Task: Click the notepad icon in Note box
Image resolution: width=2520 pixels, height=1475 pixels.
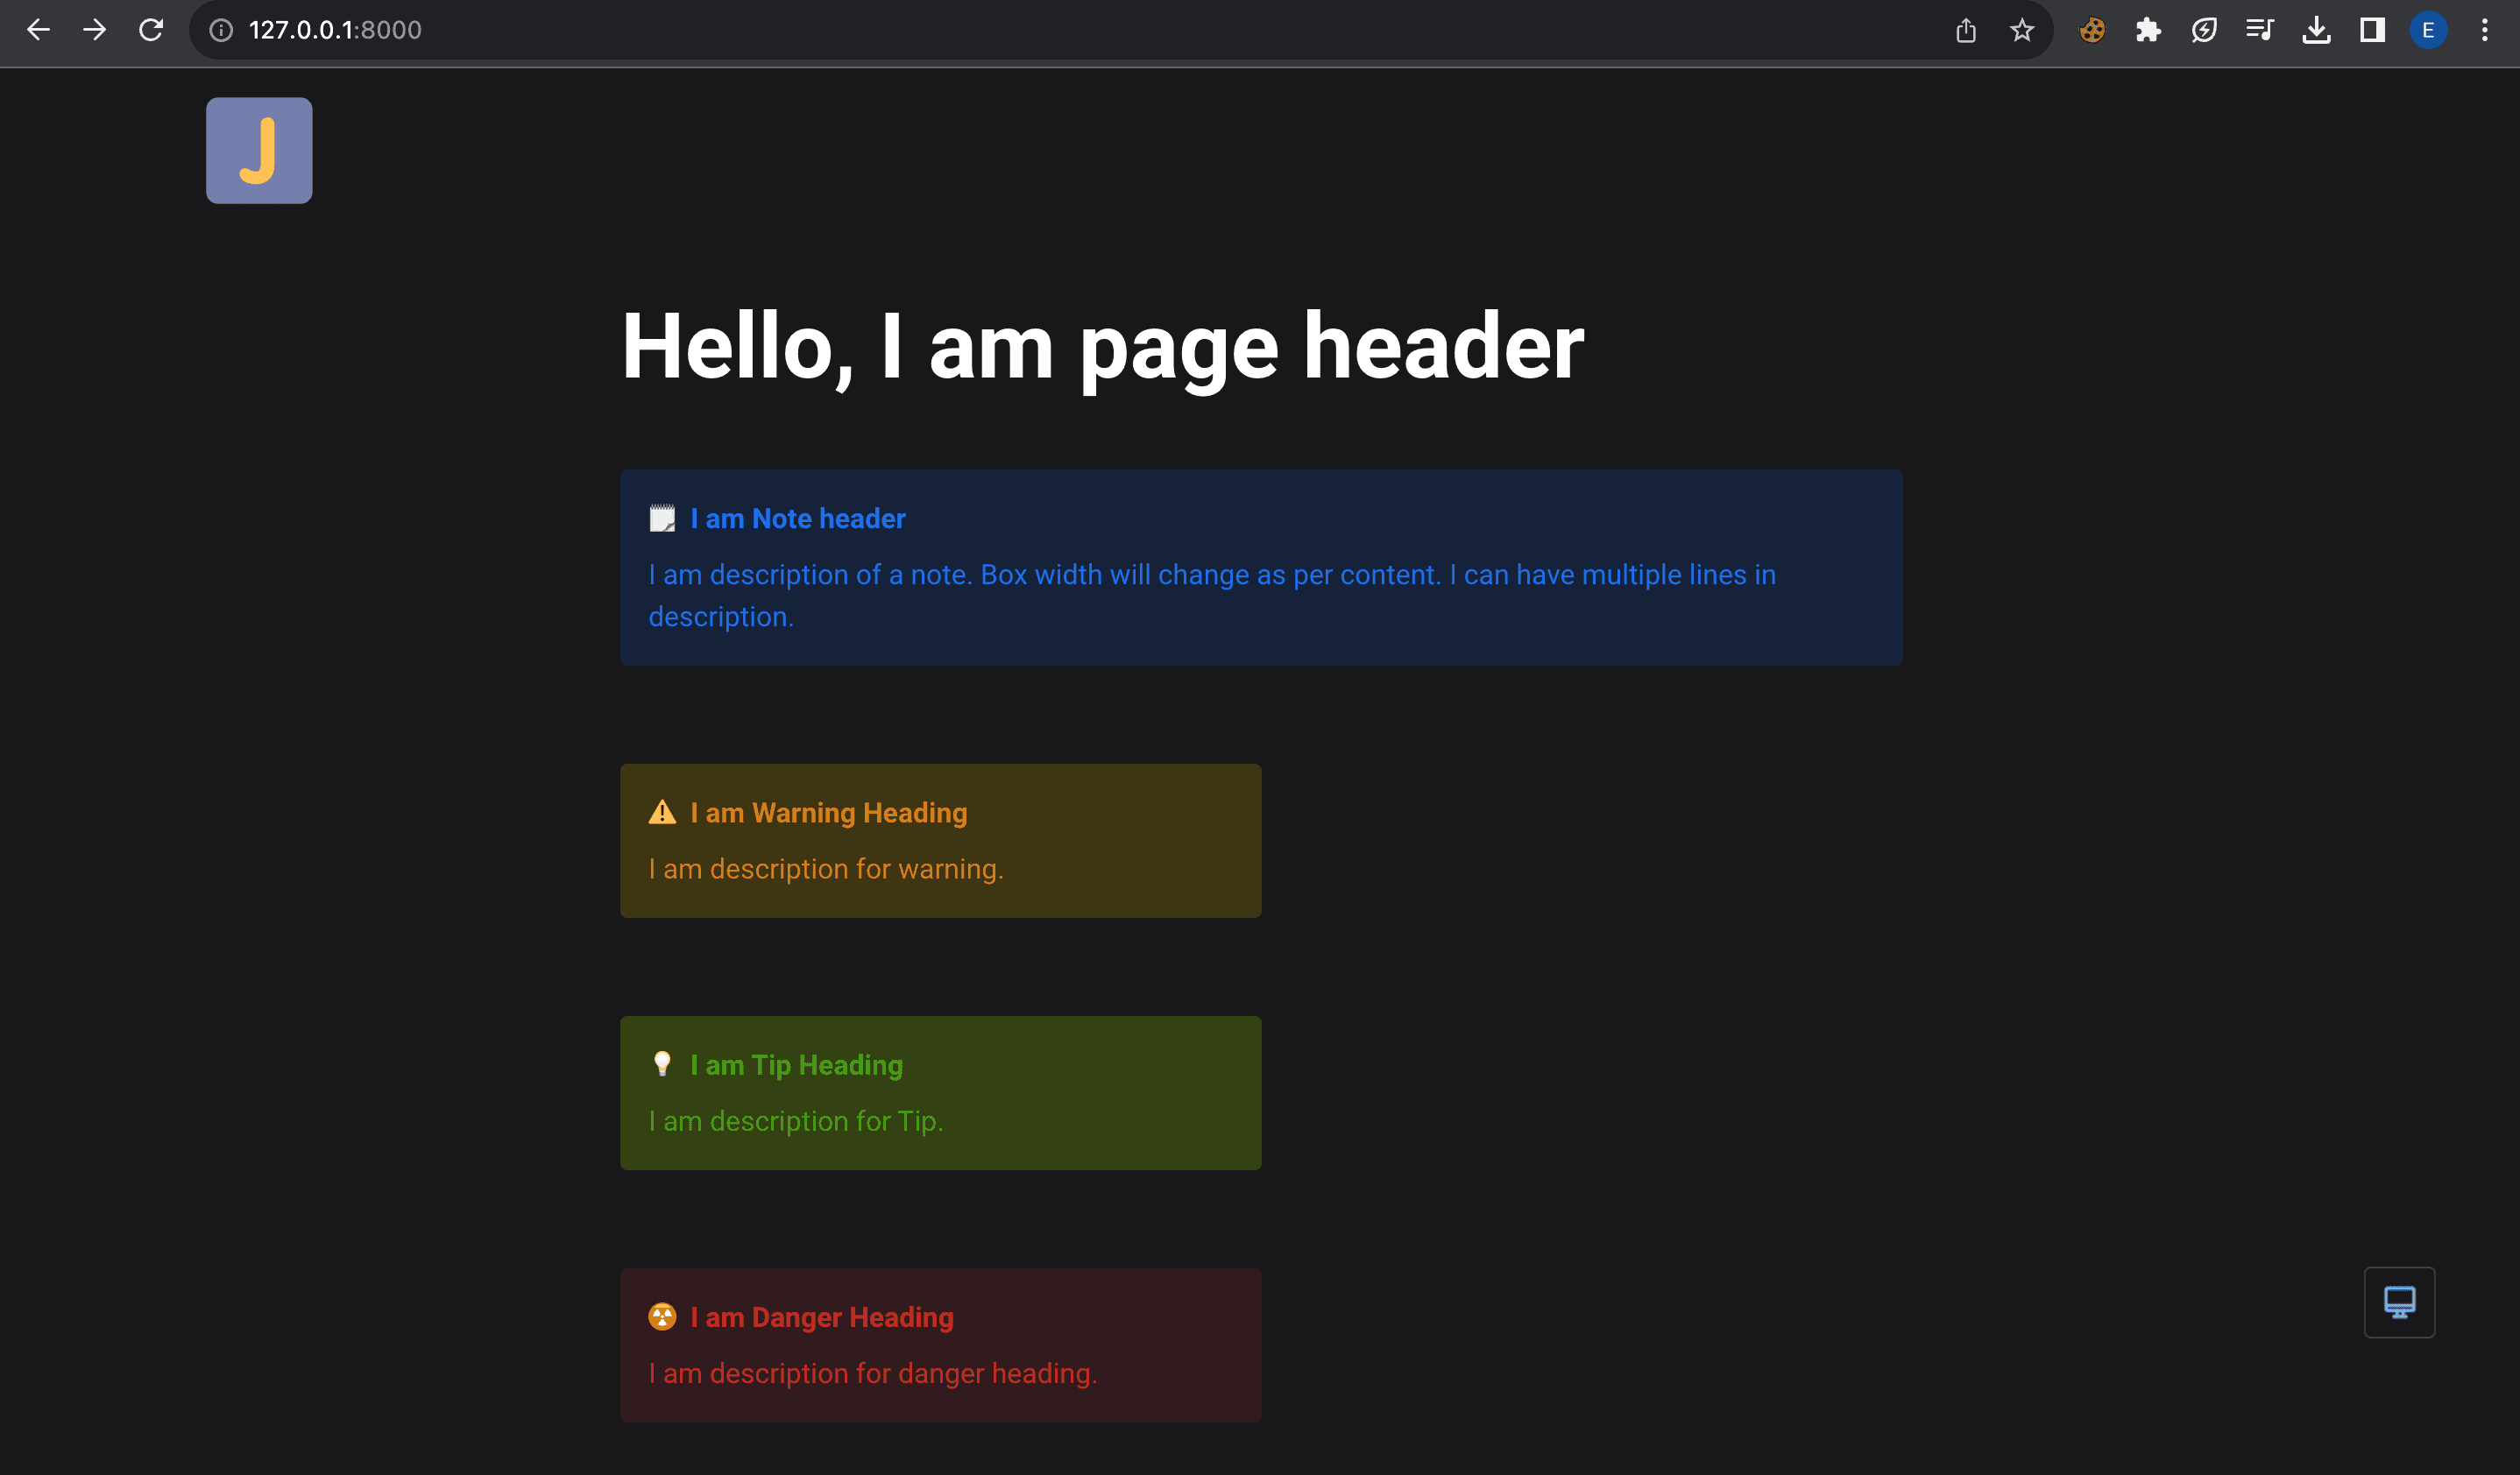Action: point(662,519)
